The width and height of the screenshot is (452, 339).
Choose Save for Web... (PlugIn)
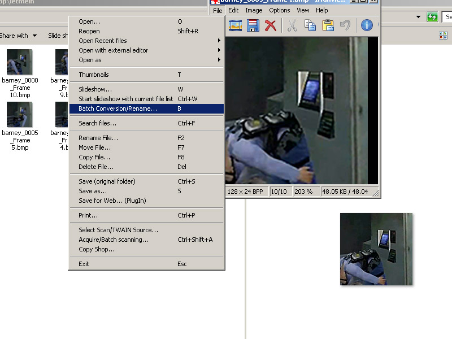[x=146, y=201]
